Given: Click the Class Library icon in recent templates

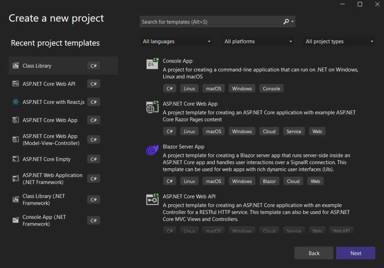Looking at the screenshot, I should [15, 65].
